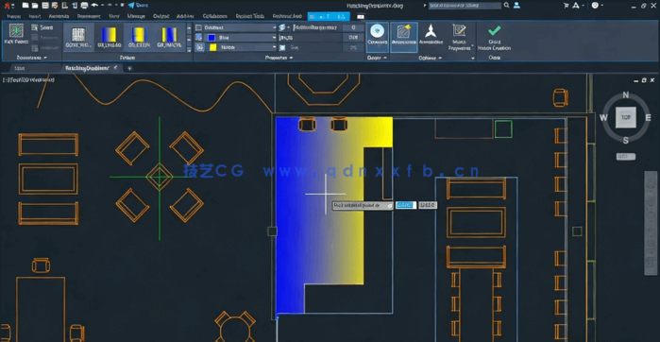660x342 pixels.
Task: Open the Autodesk App Store cart icon
Action: 567,6
